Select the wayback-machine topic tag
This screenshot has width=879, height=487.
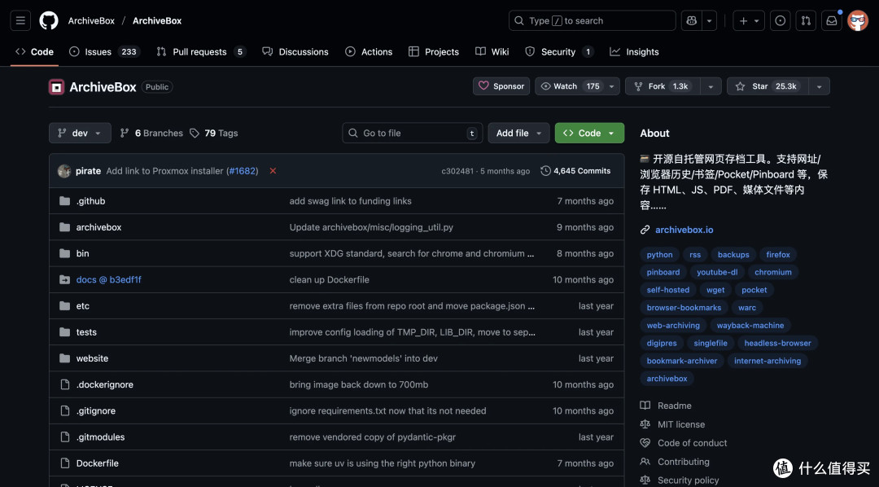(750, 326)
